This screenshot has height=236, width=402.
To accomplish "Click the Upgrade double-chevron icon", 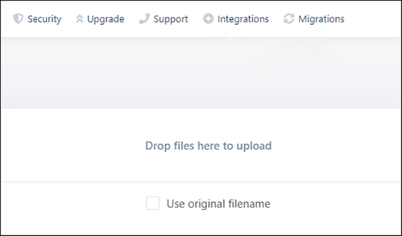I will 80,19.
